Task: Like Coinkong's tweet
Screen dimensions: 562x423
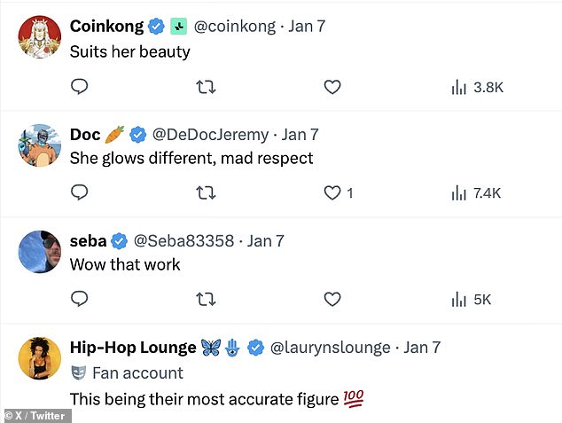Action: [332, 87]
